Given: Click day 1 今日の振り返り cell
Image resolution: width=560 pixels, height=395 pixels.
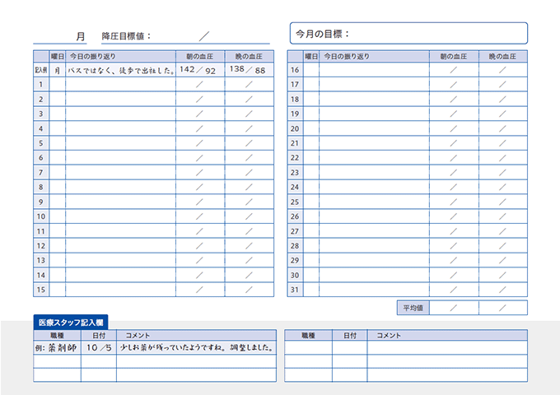Looking at the screenshot, I should pos(120,85).
